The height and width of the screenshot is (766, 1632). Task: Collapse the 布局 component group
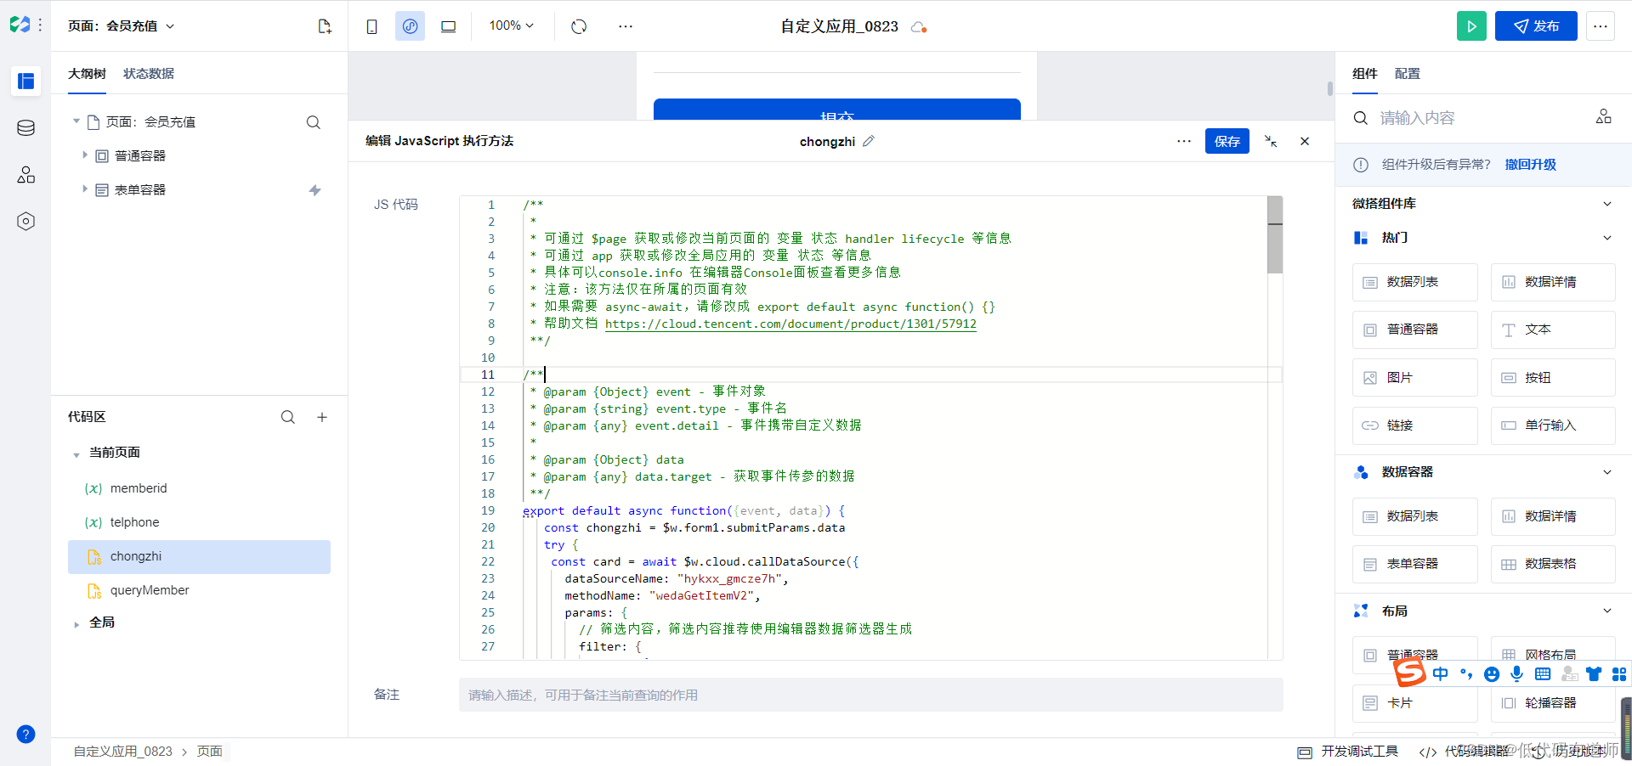1607,611
